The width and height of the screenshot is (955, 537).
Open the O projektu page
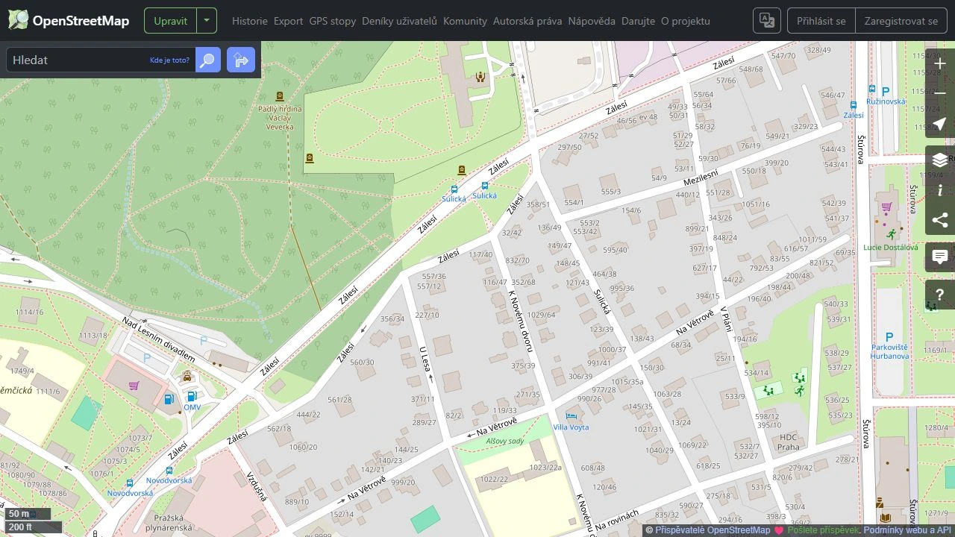(686, 21)
